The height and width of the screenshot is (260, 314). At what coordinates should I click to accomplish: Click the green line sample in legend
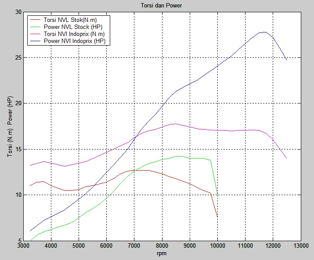[x=35, y=27]
